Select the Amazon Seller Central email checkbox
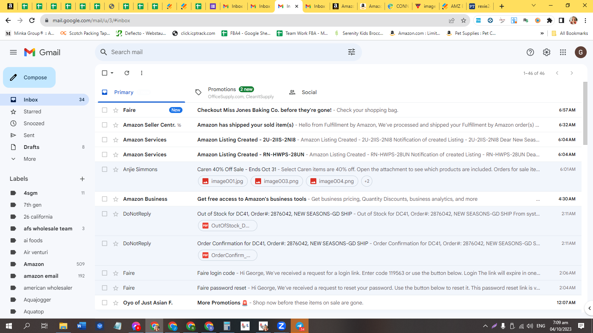 click(105, 125)
